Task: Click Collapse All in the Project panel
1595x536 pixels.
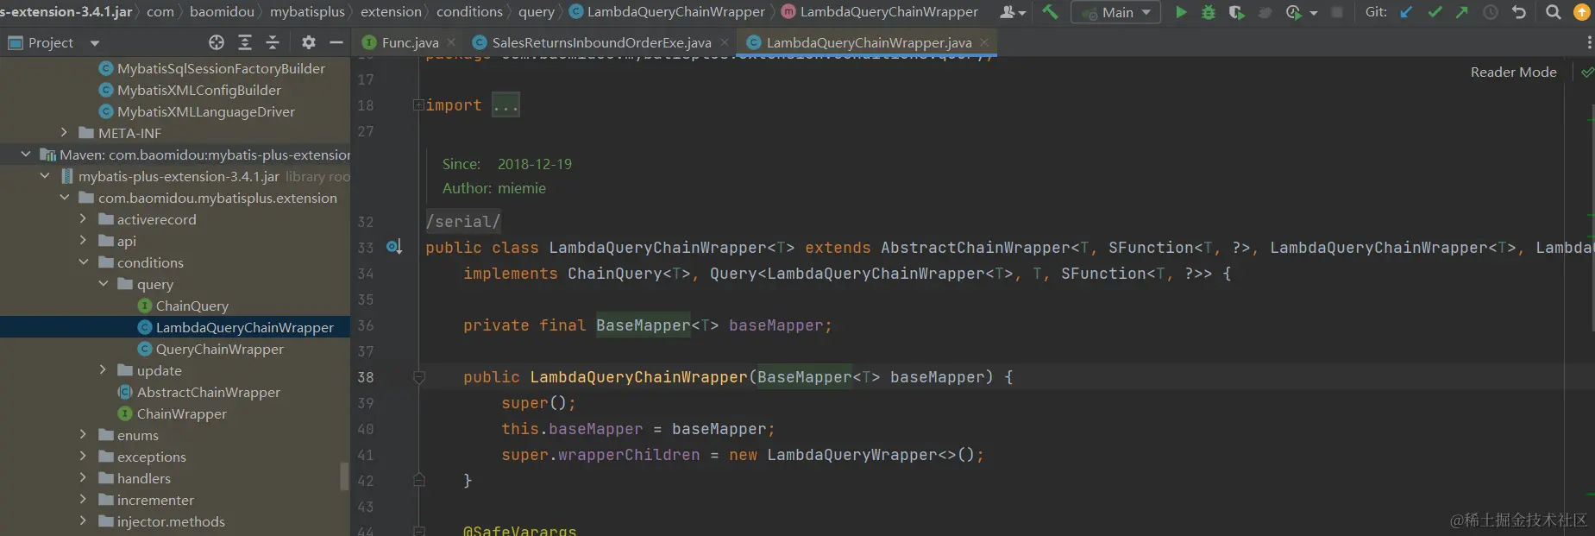Action: tap(273, 42)
